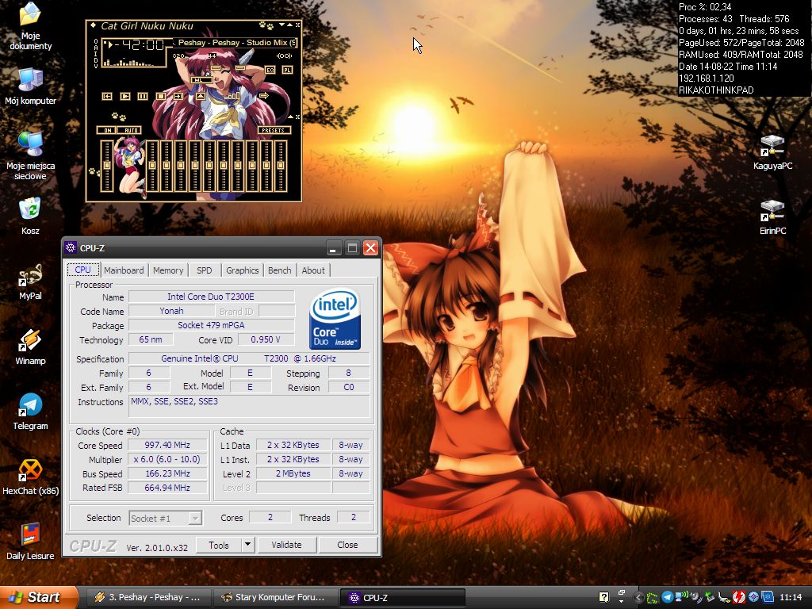The width and height of the screenshot is (812, 609).
Task: Click the red Flash-style tray icon
Action: click(739, 597)
